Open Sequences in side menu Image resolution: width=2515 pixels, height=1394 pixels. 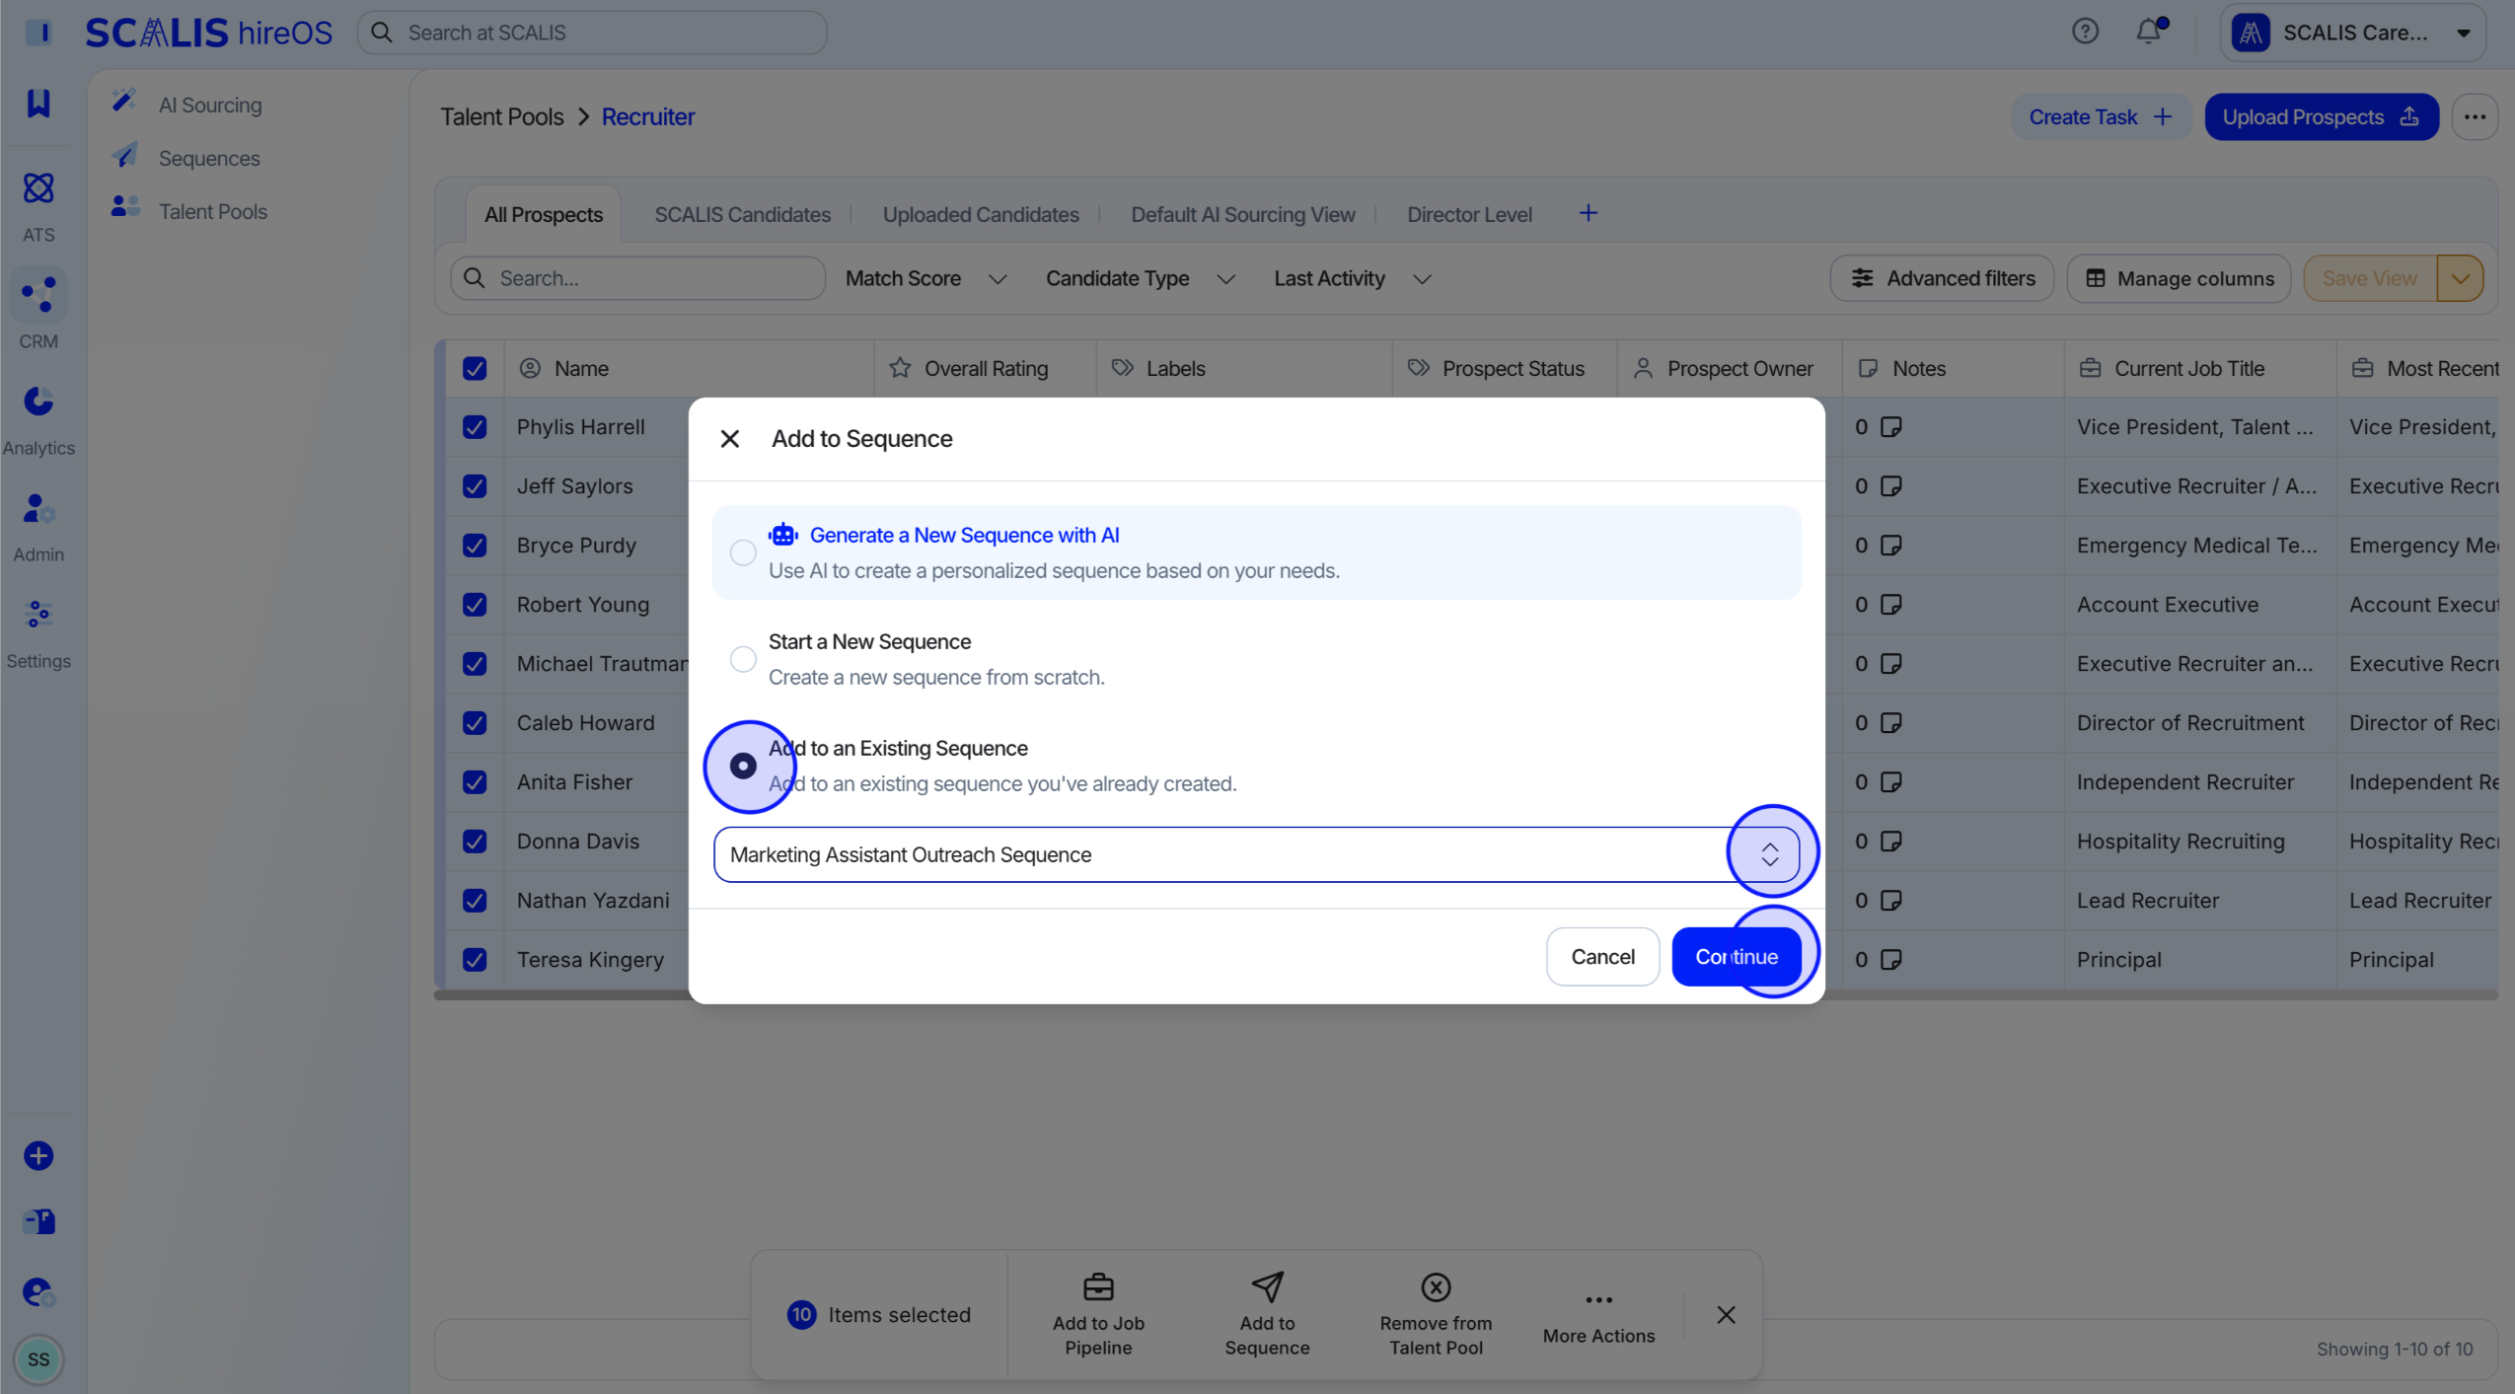[209, 158]
